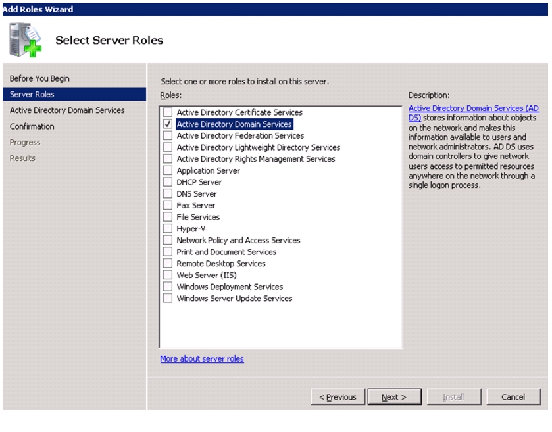552x432 pixels.
Task: Check the DNS Server role
Action: (168, 193)
